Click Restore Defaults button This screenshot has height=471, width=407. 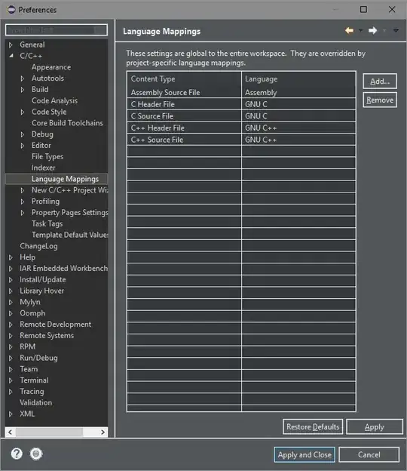[x=313, y=427]
